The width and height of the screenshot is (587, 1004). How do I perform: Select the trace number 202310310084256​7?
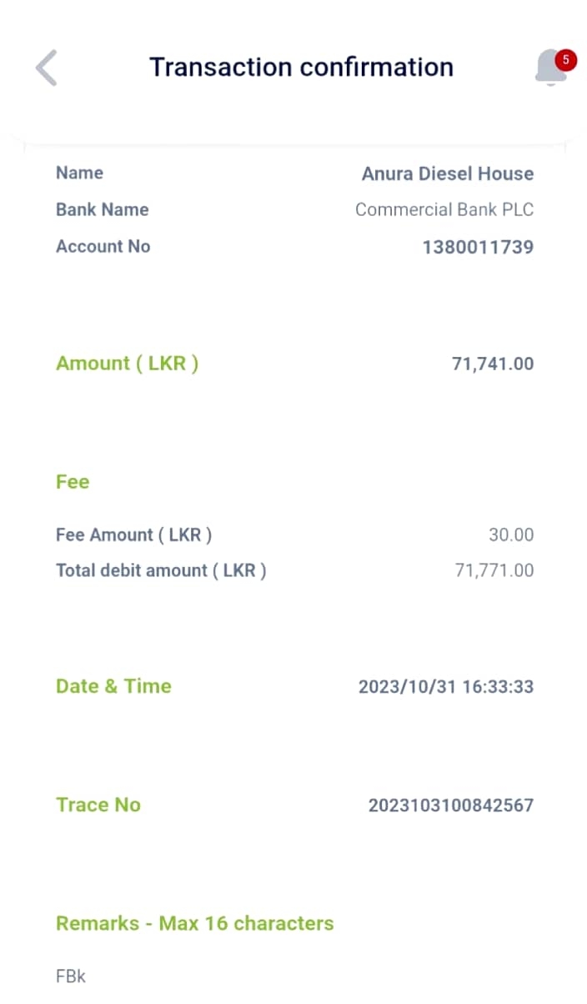click(450, 806)
